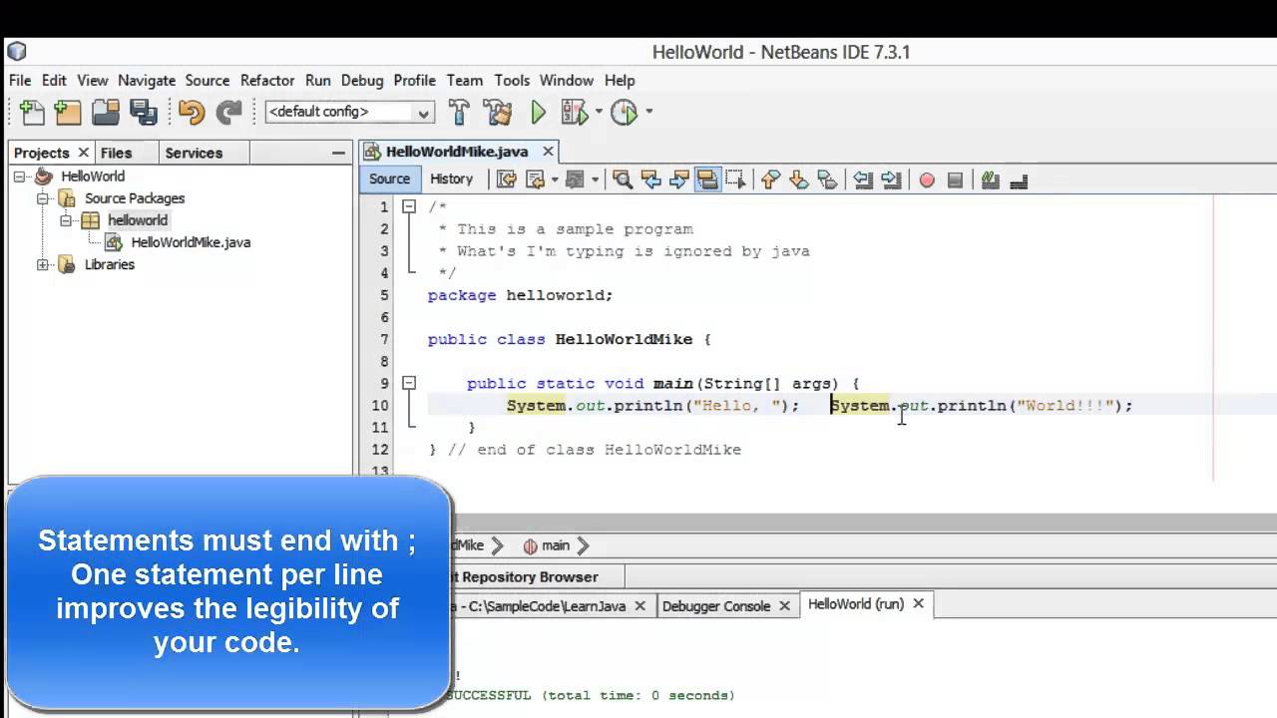The image size is (1277, 718).
Task: Open the File menu
Action: 20,81
